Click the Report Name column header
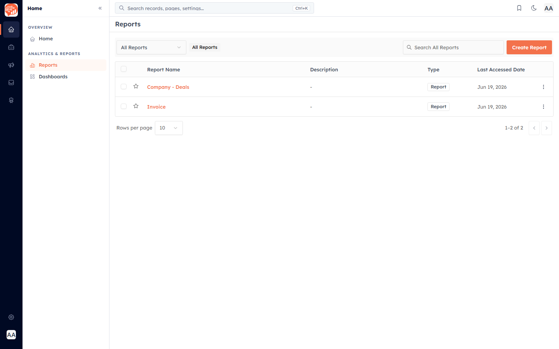Viewport: 559px width, 349px height. tap(163, 70)
